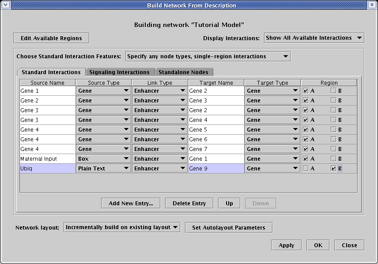This screenshot has width=378, height=264.
Task: Open Set Autolayout Parameters
Action: pos(229,227)
